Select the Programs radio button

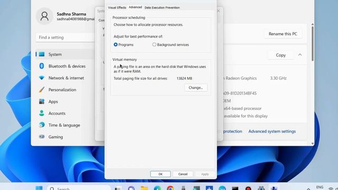[x=116, y=44]
